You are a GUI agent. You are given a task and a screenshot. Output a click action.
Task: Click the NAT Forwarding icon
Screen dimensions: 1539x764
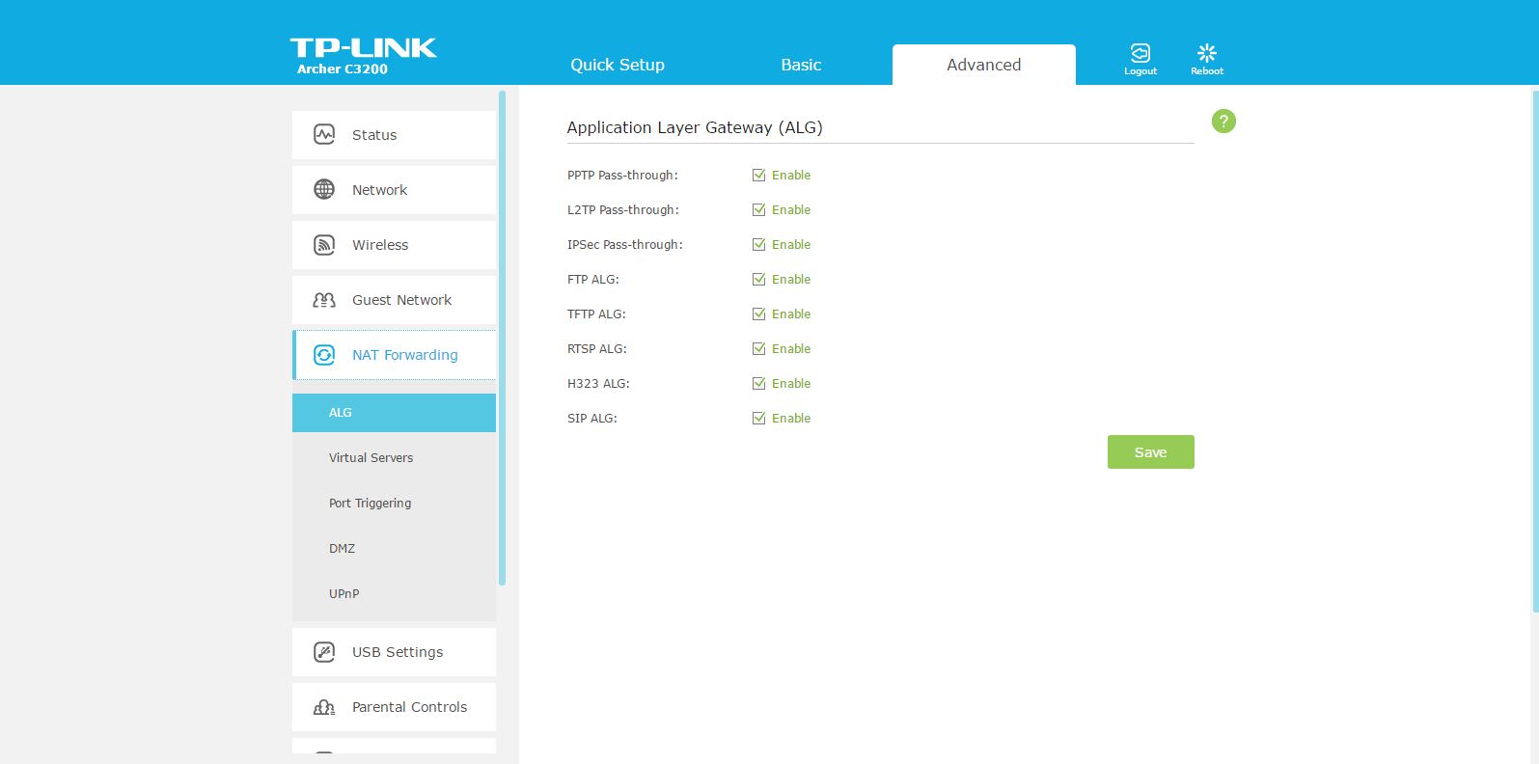click(x=324, y=355)
